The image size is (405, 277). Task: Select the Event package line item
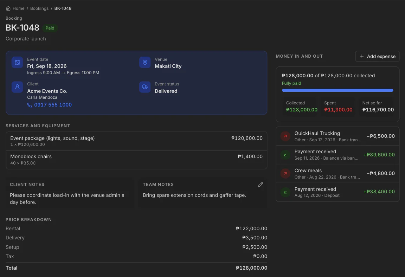tap(136, 141)
